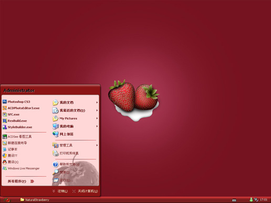Click the 新建连接向导 icon
Image resolution: width=271 pixels, height=203 pixels.
pyautogui.click(x=5, y=143)
